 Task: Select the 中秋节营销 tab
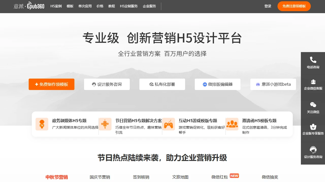(x=57, y=177)
